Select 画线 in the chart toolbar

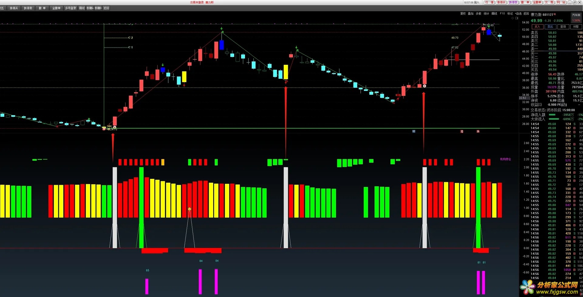(494, 14)
